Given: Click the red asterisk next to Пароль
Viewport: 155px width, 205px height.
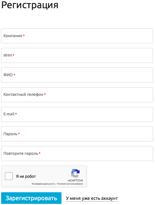Looking at the screenshot, I should point(19,134).
